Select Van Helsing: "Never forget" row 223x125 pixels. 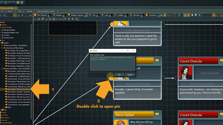(18, 61)
